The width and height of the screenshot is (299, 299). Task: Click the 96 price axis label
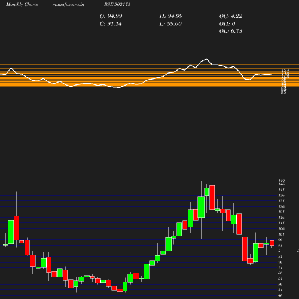click(280, 240)
